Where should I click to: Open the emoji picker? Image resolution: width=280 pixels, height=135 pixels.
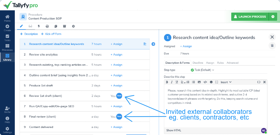(211, 82)
